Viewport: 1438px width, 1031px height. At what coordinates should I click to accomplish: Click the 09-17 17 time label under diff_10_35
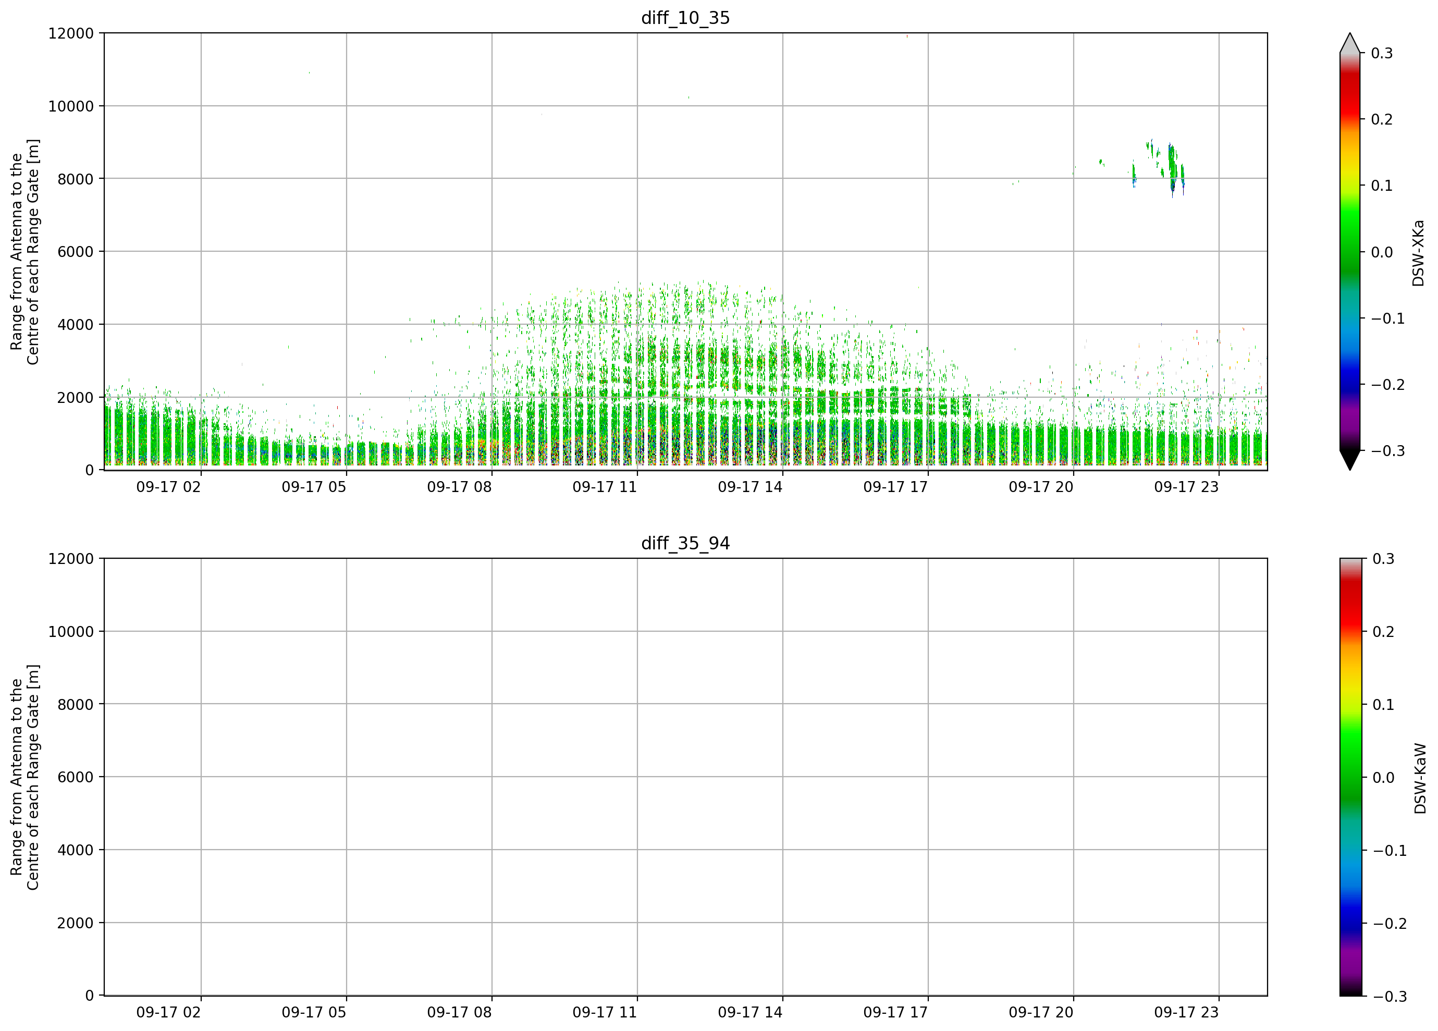[896, 487]
